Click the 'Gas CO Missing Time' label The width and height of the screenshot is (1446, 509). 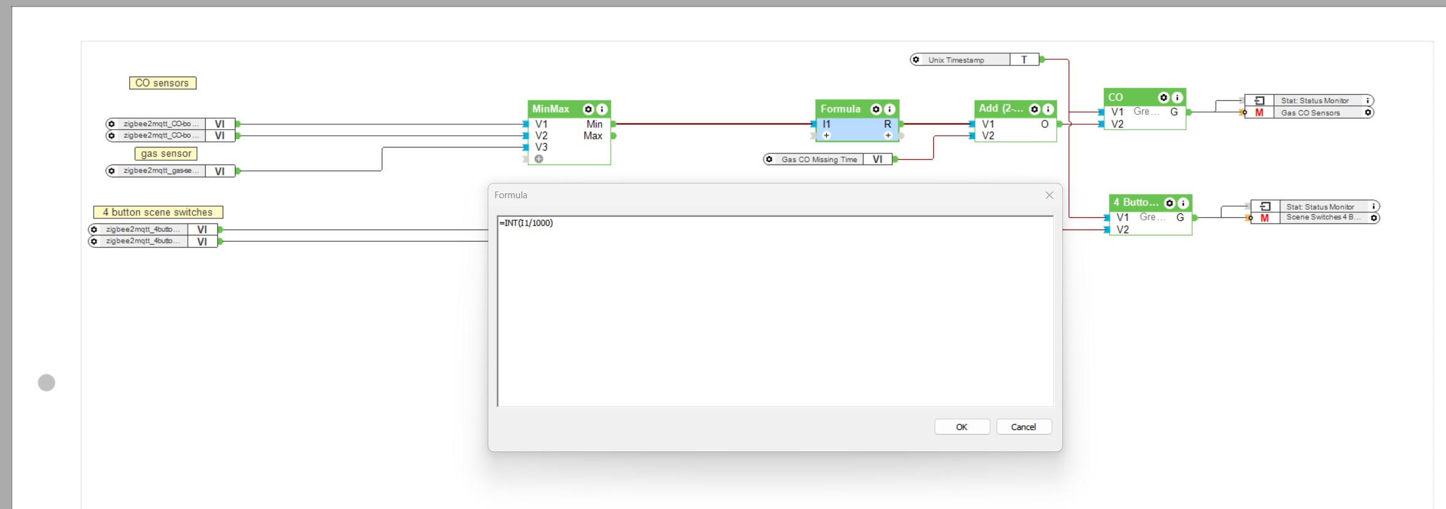819,160
